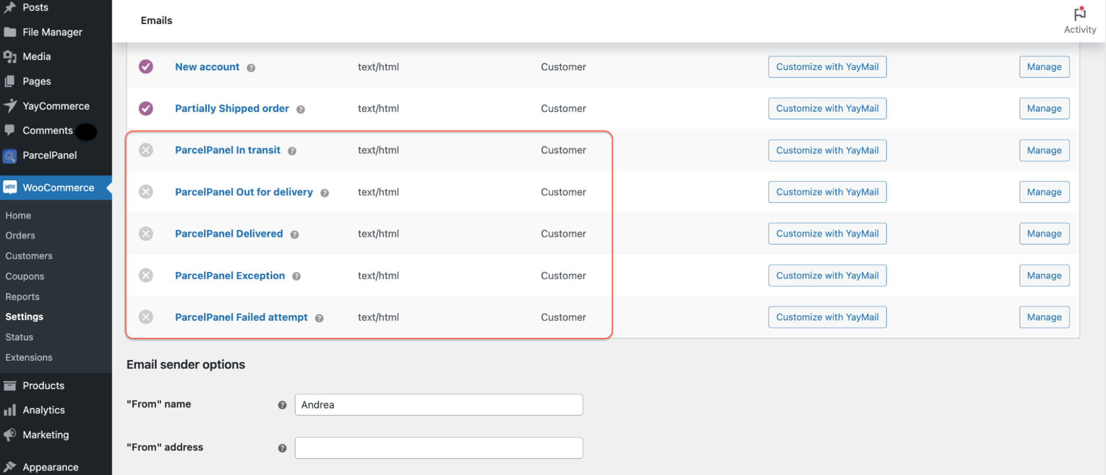This screenshot has width=1106, height=475.
Task: Click the "From" name input field
Action: click(439, 405)
